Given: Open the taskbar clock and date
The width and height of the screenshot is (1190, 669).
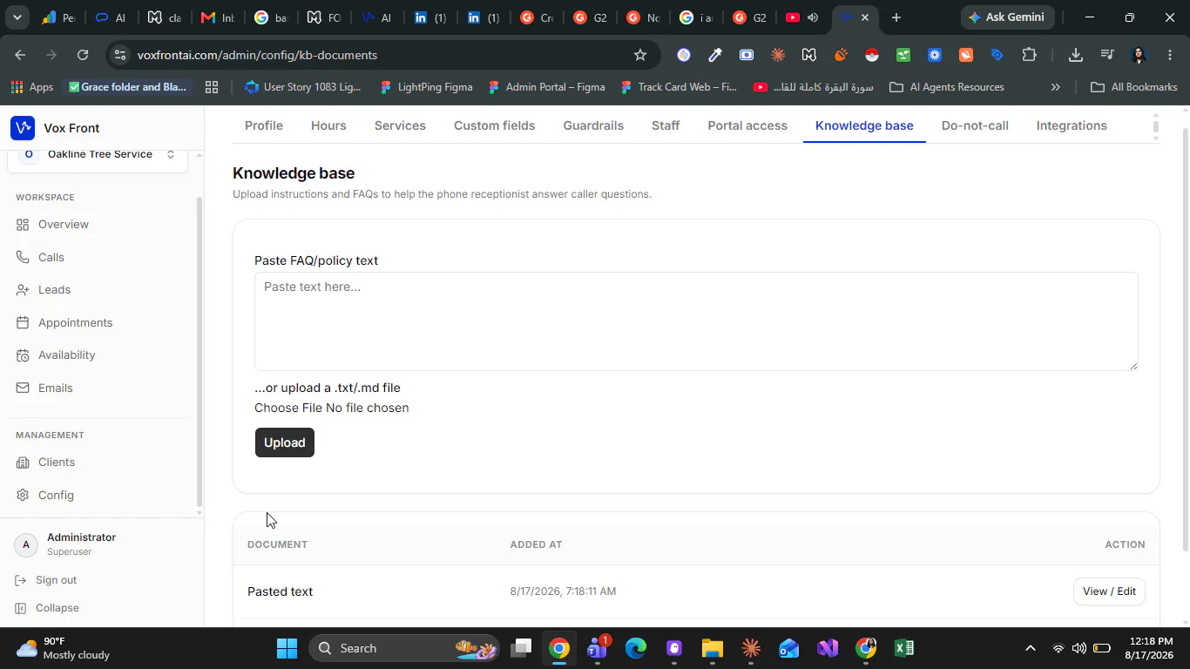Looking at the screenshot, I should click(x=1149, y=648).
